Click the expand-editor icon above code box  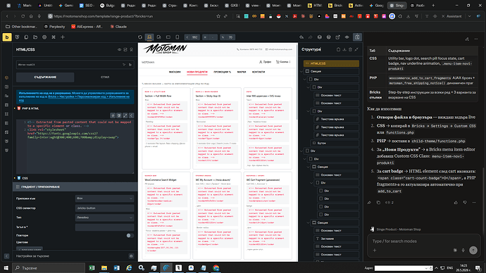(x=125, y=115)
